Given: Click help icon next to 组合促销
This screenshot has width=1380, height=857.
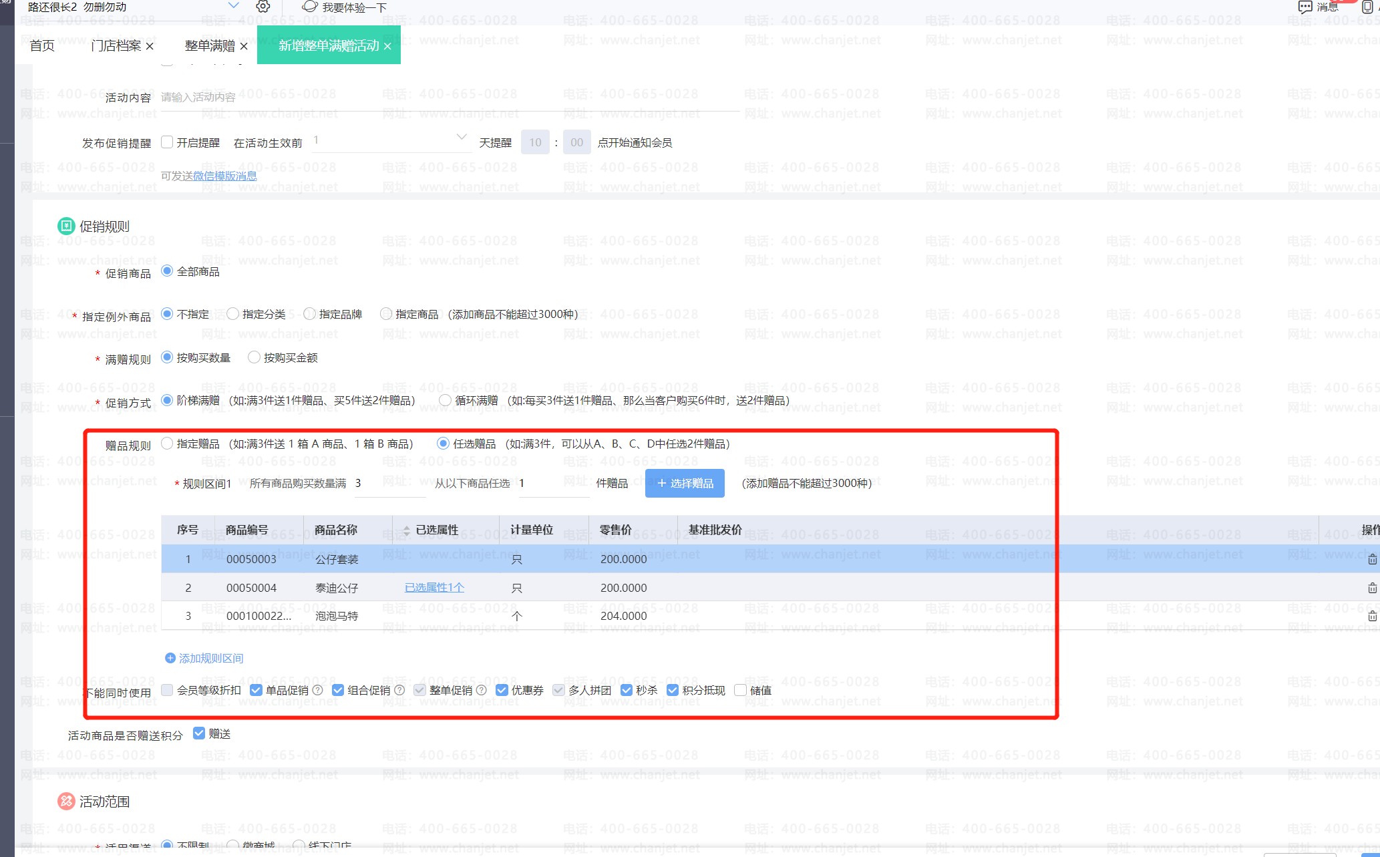Looking at the screenshot, I should coord(399,690).
